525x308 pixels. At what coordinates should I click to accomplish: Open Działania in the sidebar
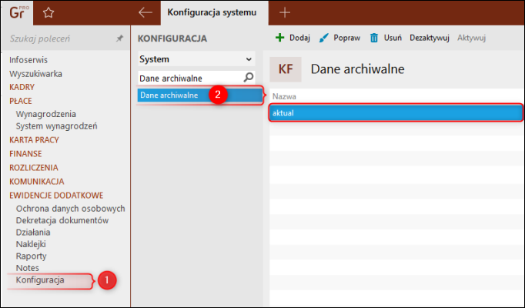[x=33, y=232]
